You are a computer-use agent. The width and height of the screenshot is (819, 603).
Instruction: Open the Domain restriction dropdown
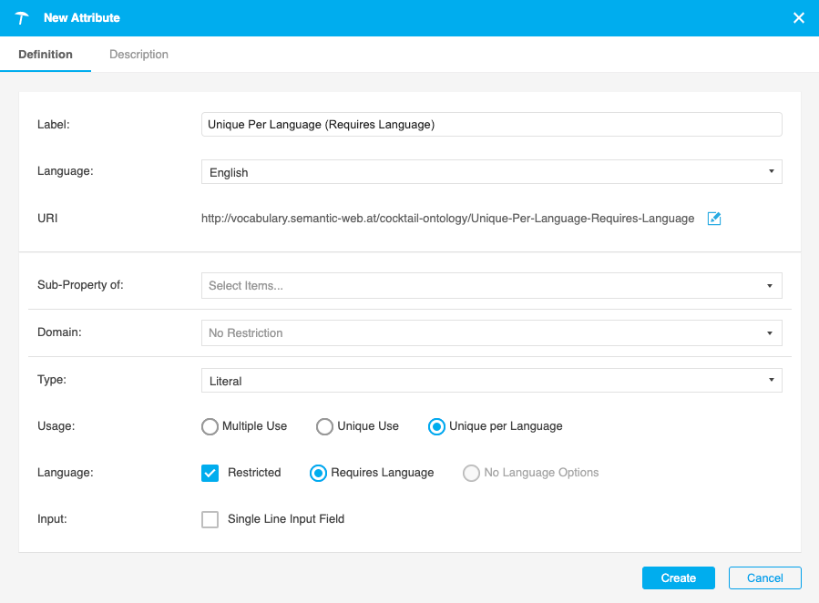click(492, 332)
